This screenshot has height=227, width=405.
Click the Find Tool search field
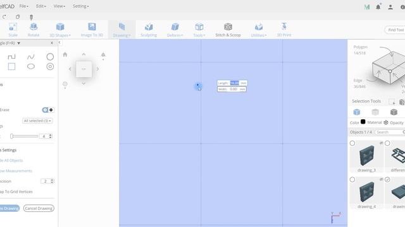(395, 30)
